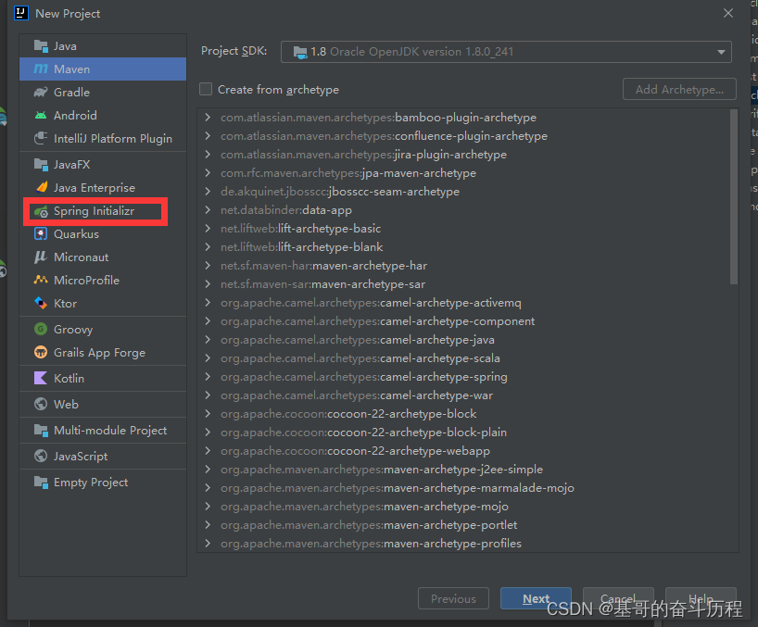Click the Java Enterprise icon
The image size is (758, 627).
pos(42,187)
